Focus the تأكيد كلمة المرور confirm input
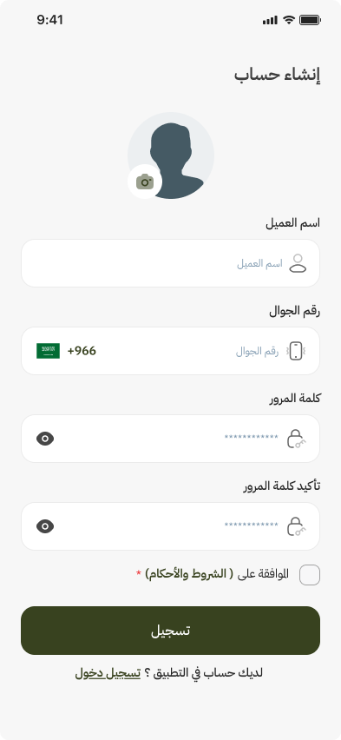 [x=170, y=526]
